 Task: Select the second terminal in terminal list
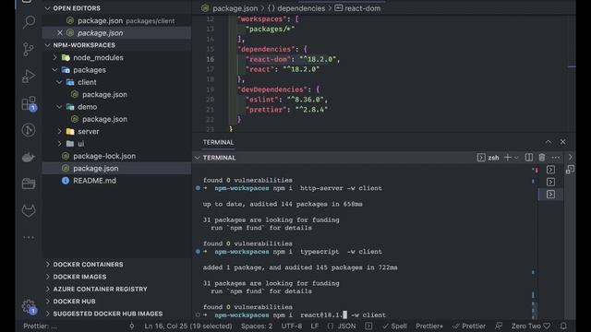[550, 183]
